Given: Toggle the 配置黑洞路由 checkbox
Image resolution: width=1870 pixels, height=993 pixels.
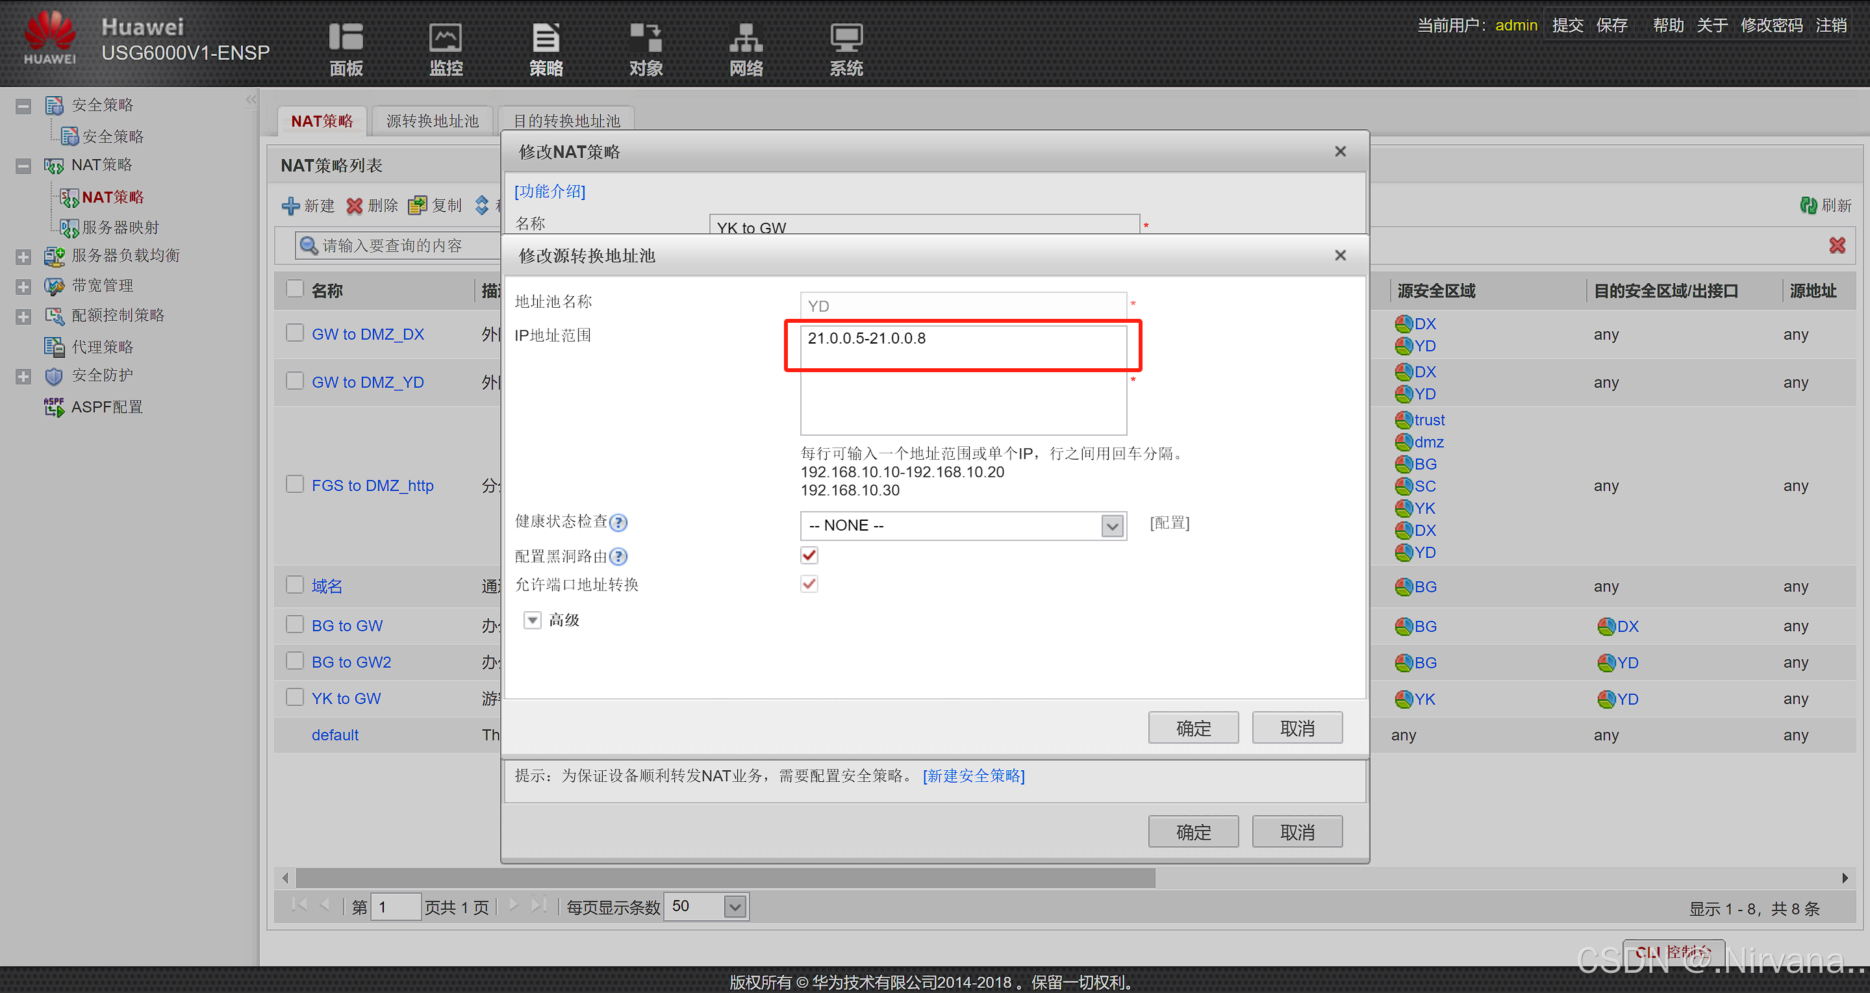Looking at the screenshot, I should (x=809, y=556).
